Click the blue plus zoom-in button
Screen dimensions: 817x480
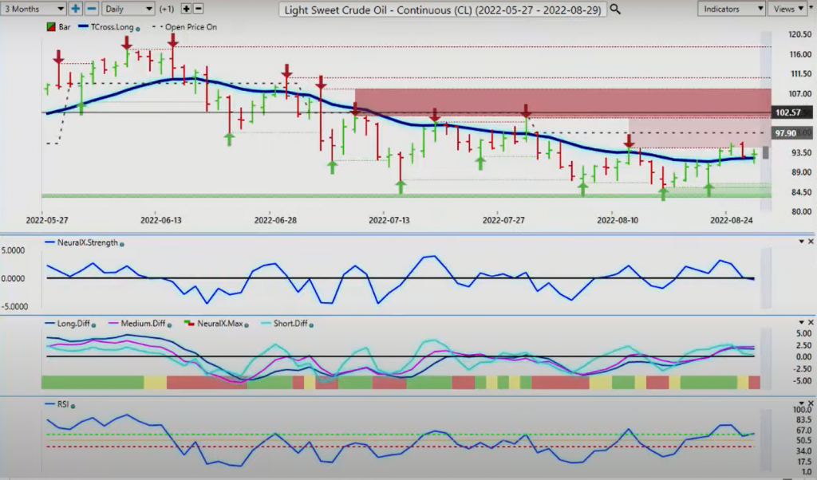(75, 9)
